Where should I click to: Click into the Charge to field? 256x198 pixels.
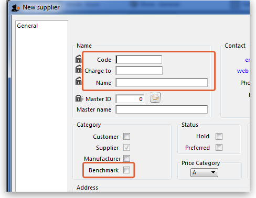[139, 71]
